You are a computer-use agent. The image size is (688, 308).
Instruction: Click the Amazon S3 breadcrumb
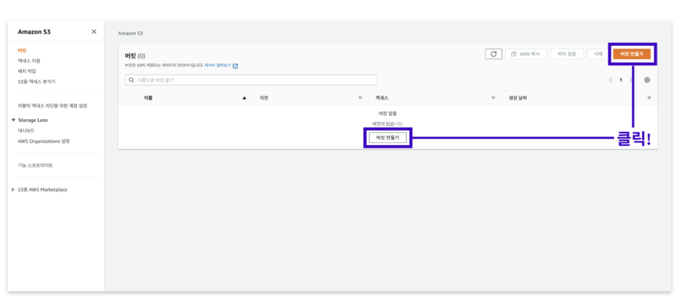pyautogui.click(x=131, y=33)
